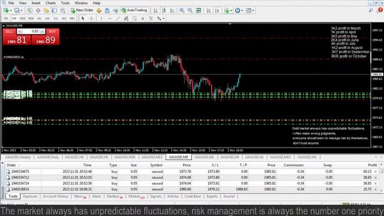Click the Profiles icon in toolbar
The image size is (384, 216).
[x=17, y=11]
